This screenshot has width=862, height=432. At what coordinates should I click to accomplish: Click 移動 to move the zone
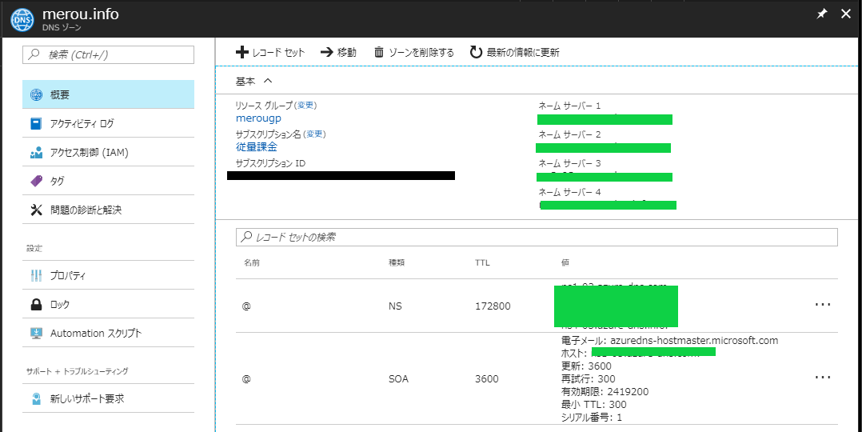coord(339,52)
